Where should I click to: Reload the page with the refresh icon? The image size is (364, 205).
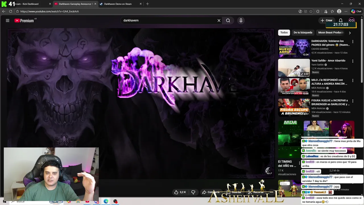[x=11, y=11]
